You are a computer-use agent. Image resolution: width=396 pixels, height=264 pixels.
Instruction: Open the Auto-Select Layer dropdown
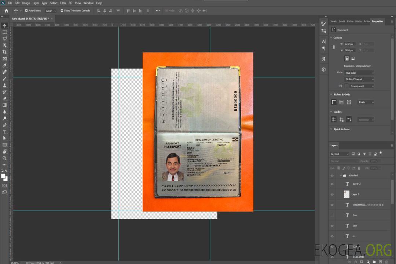click(51, 11)
